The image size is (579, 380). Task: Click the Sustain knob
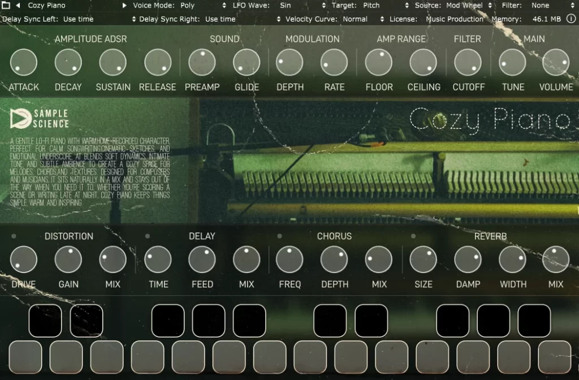point(113,62)
